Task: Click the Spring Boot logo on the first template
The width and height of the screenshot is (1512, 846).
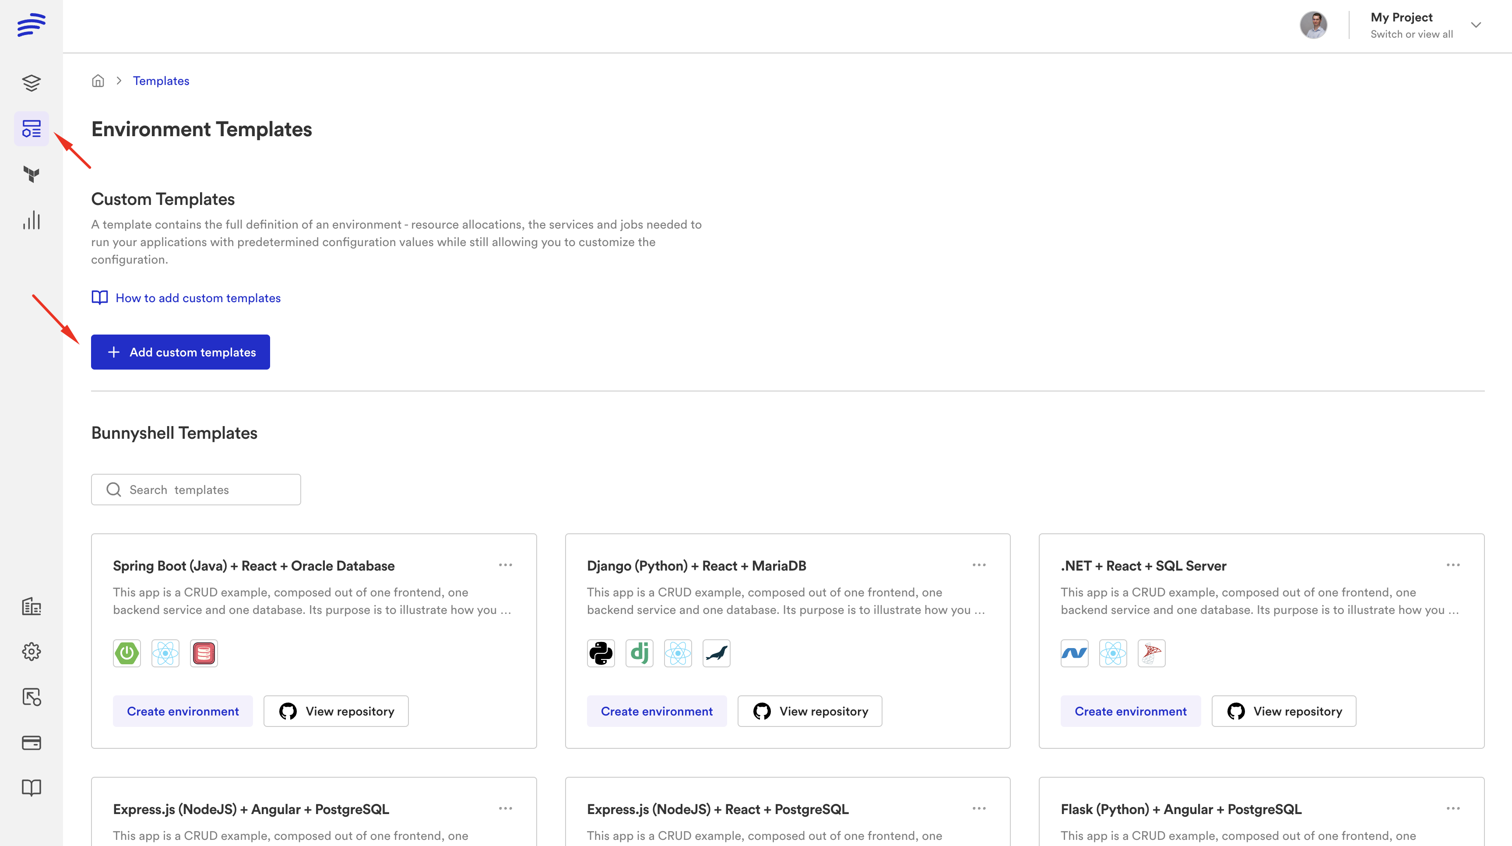Action: point(126,653)
